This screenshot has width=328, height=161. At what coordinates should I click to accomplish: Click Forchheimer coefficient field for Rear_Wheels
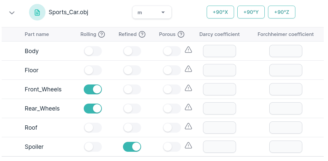click(x=285, y=109)
